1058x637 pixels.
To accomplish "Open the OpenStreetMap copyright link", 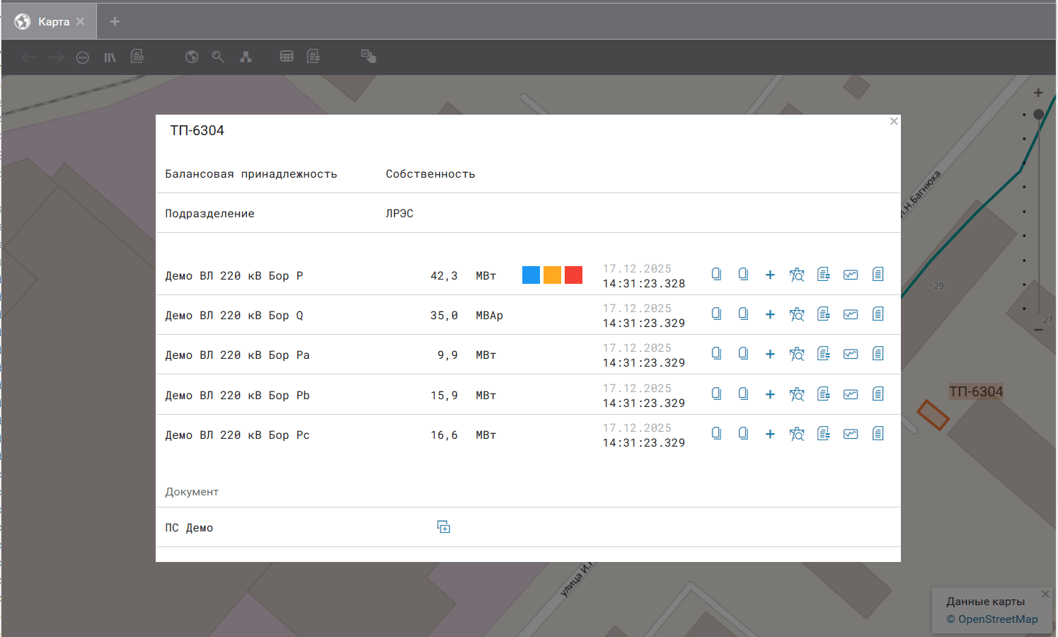I will [992, 619].
